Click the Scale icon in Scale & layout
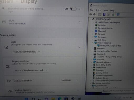The height and width of the screenshot is (100, 134). 6,48
